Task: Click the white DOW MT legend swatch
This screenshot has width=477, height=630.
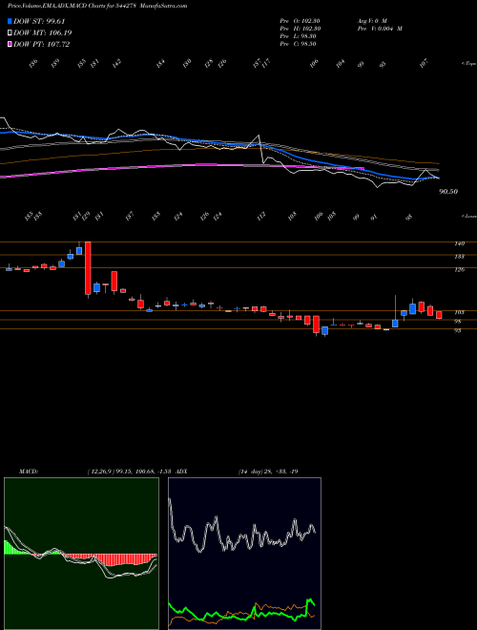Action: [10, 33]
